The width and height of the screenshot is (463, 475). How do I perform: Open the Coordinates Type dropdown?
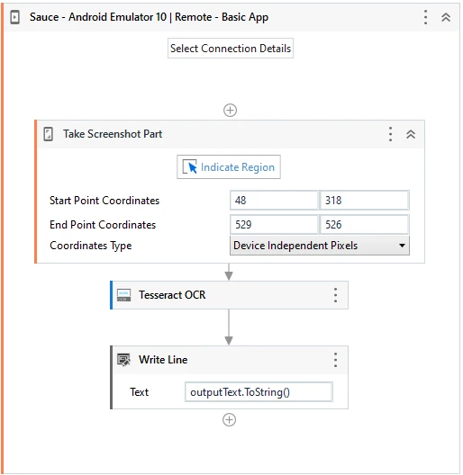point(320,246)
